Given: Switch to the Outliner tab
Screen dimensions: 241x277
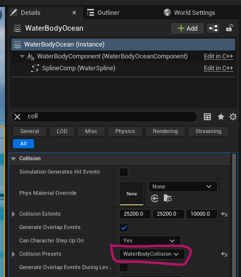Looking at the screenshot, I should pos(103,13).
